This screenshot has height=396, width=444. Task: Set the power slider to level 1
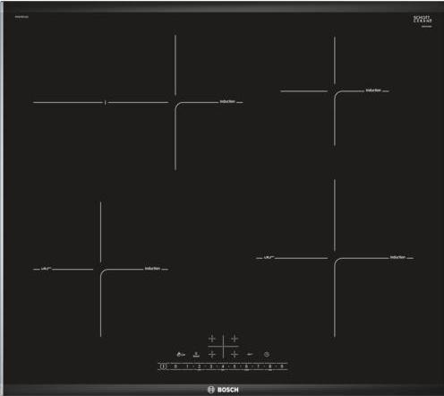click(187, 366)
